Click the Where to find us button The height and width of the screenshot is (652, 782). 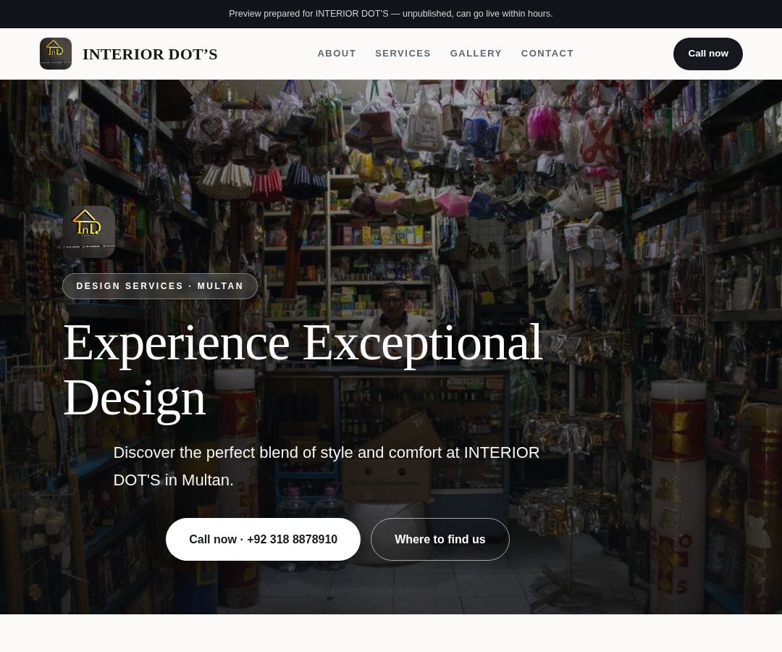tap(440, 539)
